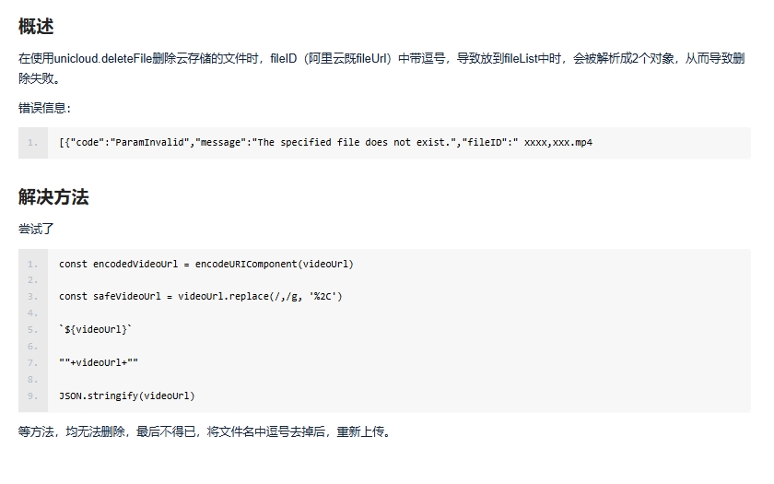Click line number 5 in the second code block
The image size is (774, 484).
(32, 330)
